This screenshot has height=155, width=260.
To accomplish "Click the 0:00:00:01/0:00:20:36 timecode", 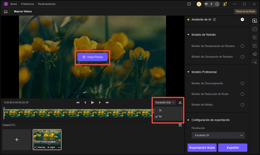I will pos(16,103).
